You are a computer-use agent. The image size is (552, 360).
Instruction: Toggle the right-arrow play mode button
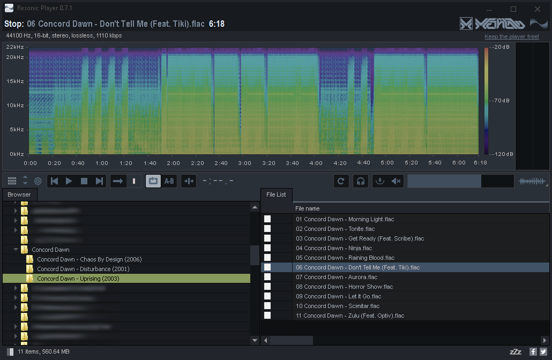click(118, 181)
